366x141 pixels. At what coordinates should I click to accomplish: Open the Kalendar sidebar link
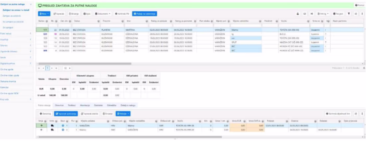click(5, 87)
